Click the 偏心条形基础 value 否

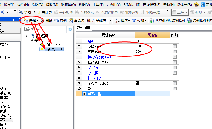[x=153, y=83]
